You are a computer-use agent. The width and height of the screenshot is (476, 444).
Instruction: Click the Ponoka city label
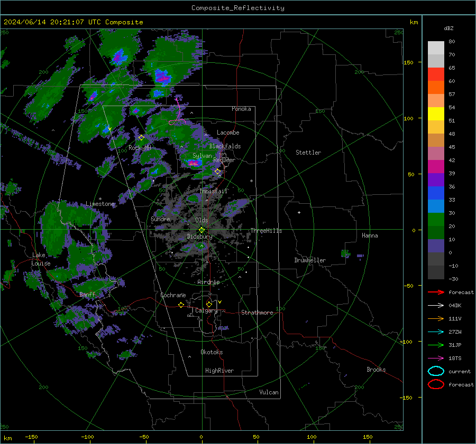(x=241, y=109)
